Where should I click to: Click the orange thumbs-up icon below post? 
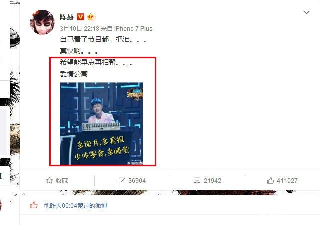[34, 205]
